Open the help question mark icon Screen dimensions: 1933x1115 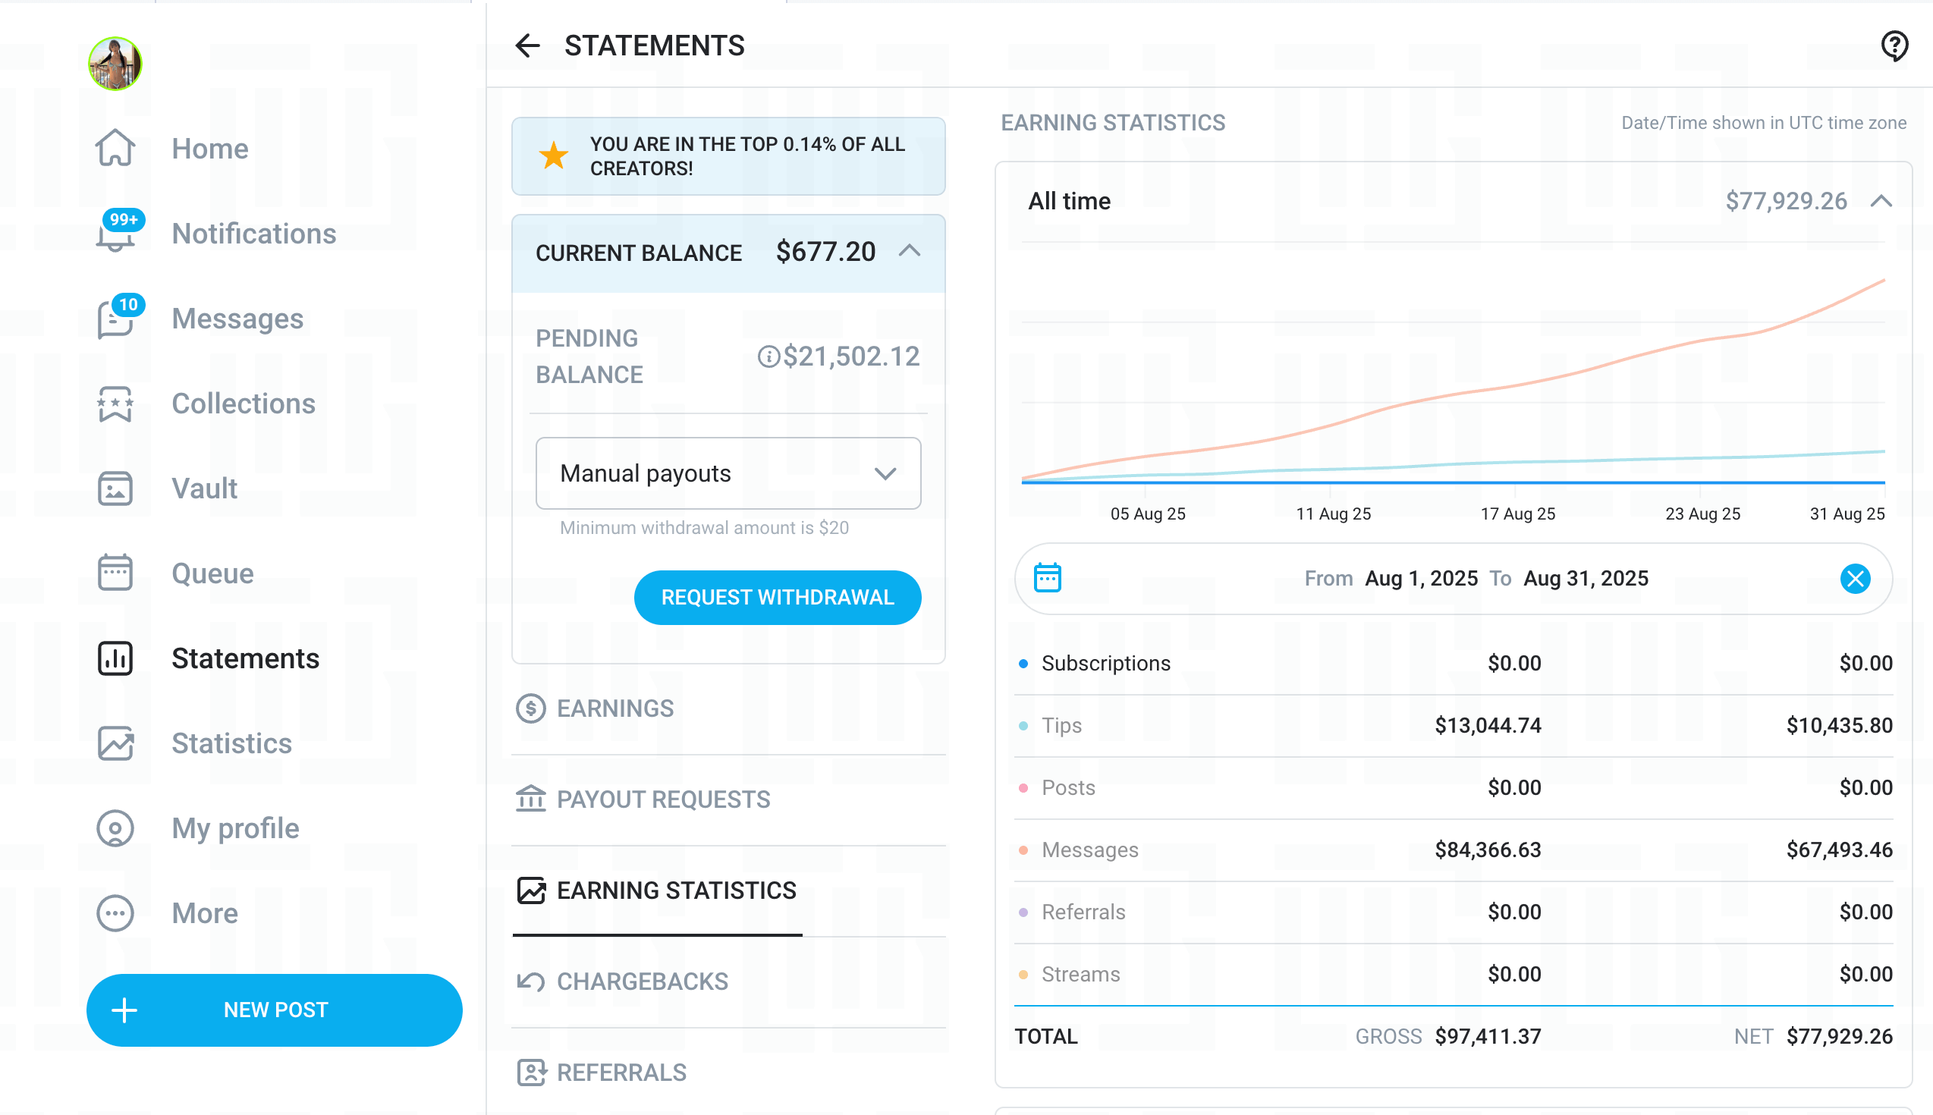(1894, 46)
